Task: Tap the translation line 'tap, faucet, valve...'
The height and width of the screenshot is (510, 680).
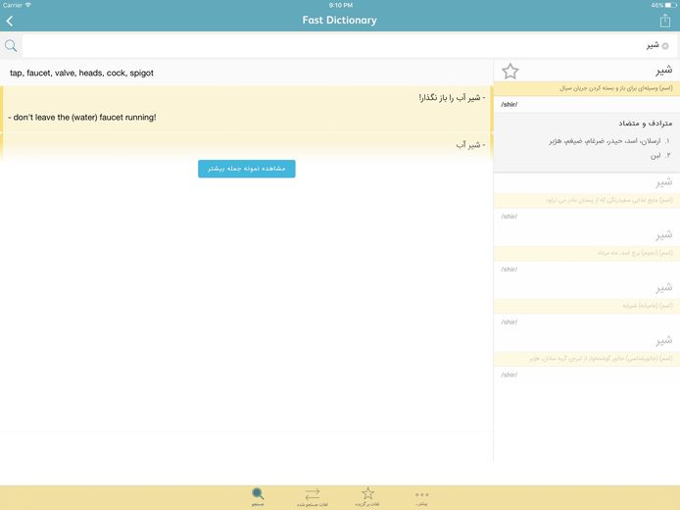Action: [81, 73]
